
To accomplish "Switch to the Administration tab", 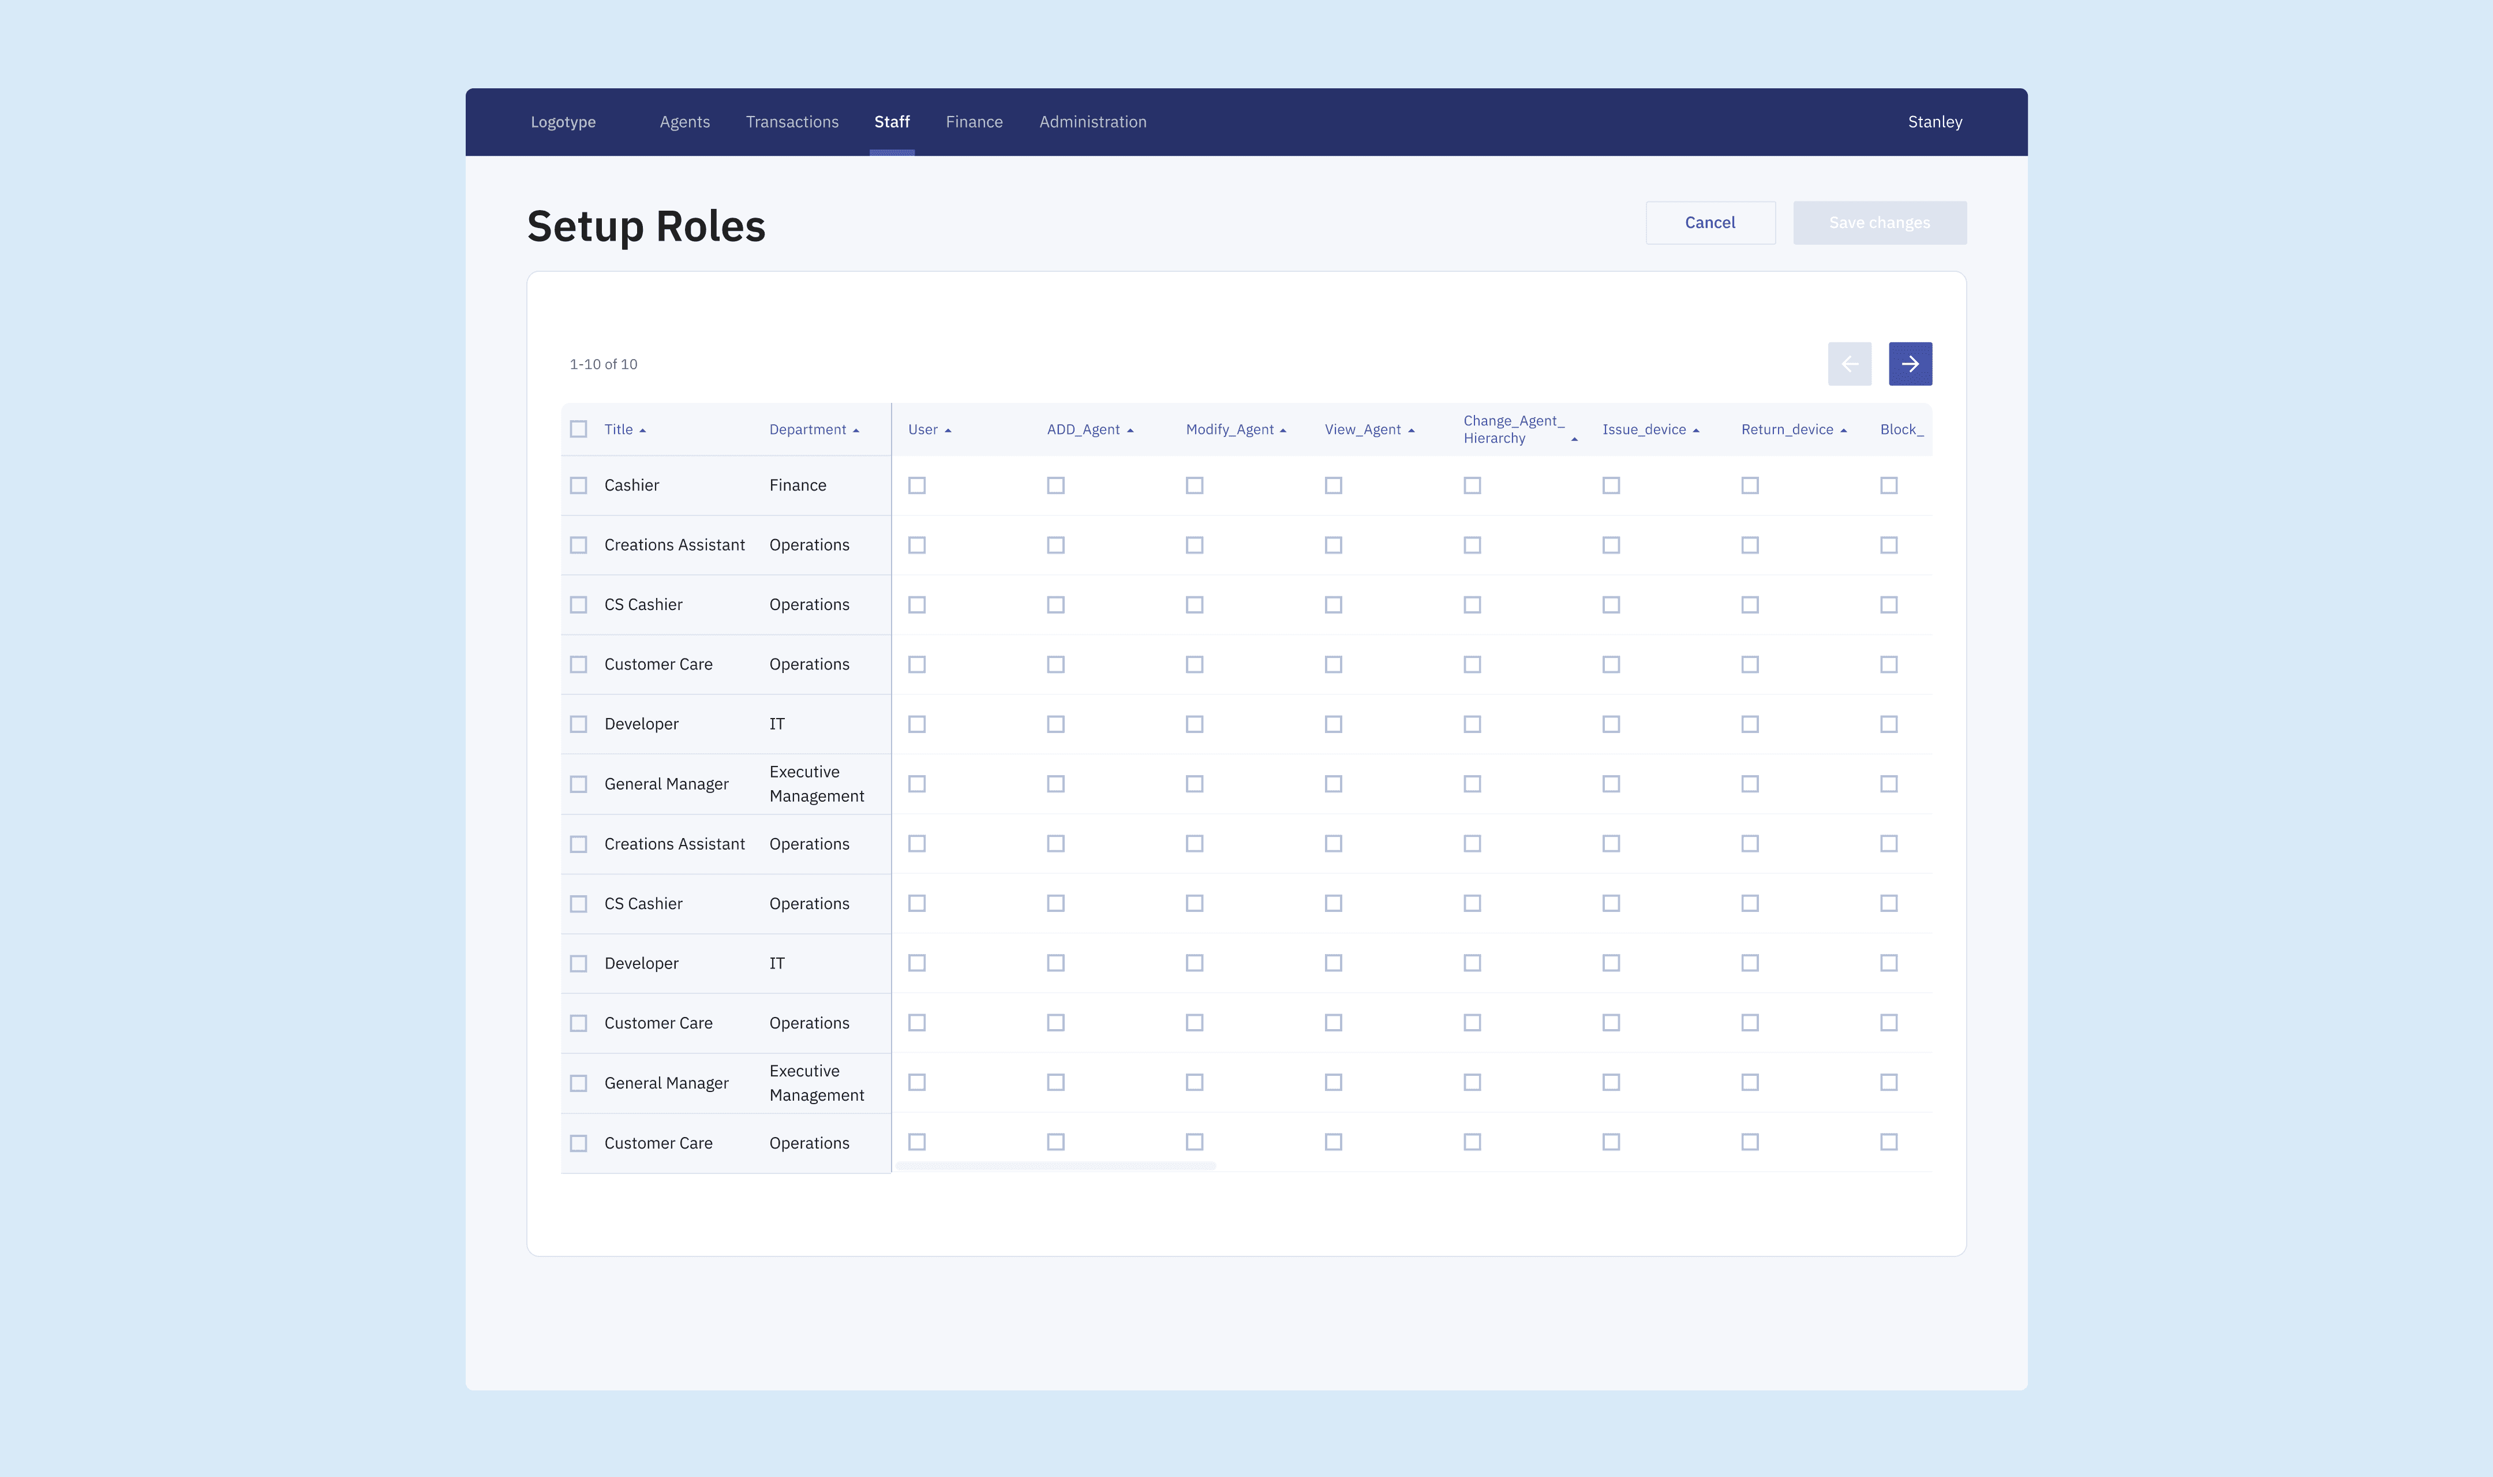I will point(1092,122).
